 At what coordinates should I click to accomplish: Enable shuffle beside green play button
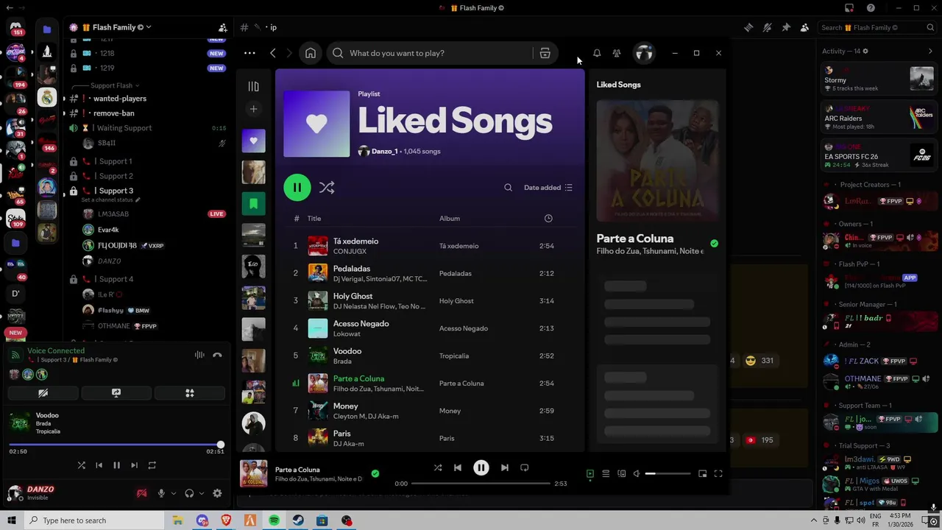(x=327, y=188)
